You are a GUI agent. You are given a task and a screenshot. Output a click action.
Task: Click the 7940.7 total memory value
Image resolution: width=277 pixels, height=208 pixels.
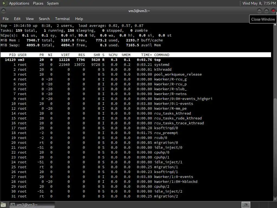tap(33, 40)
